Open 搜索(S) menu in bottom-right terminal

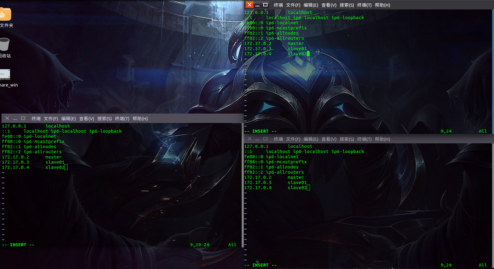347,139
